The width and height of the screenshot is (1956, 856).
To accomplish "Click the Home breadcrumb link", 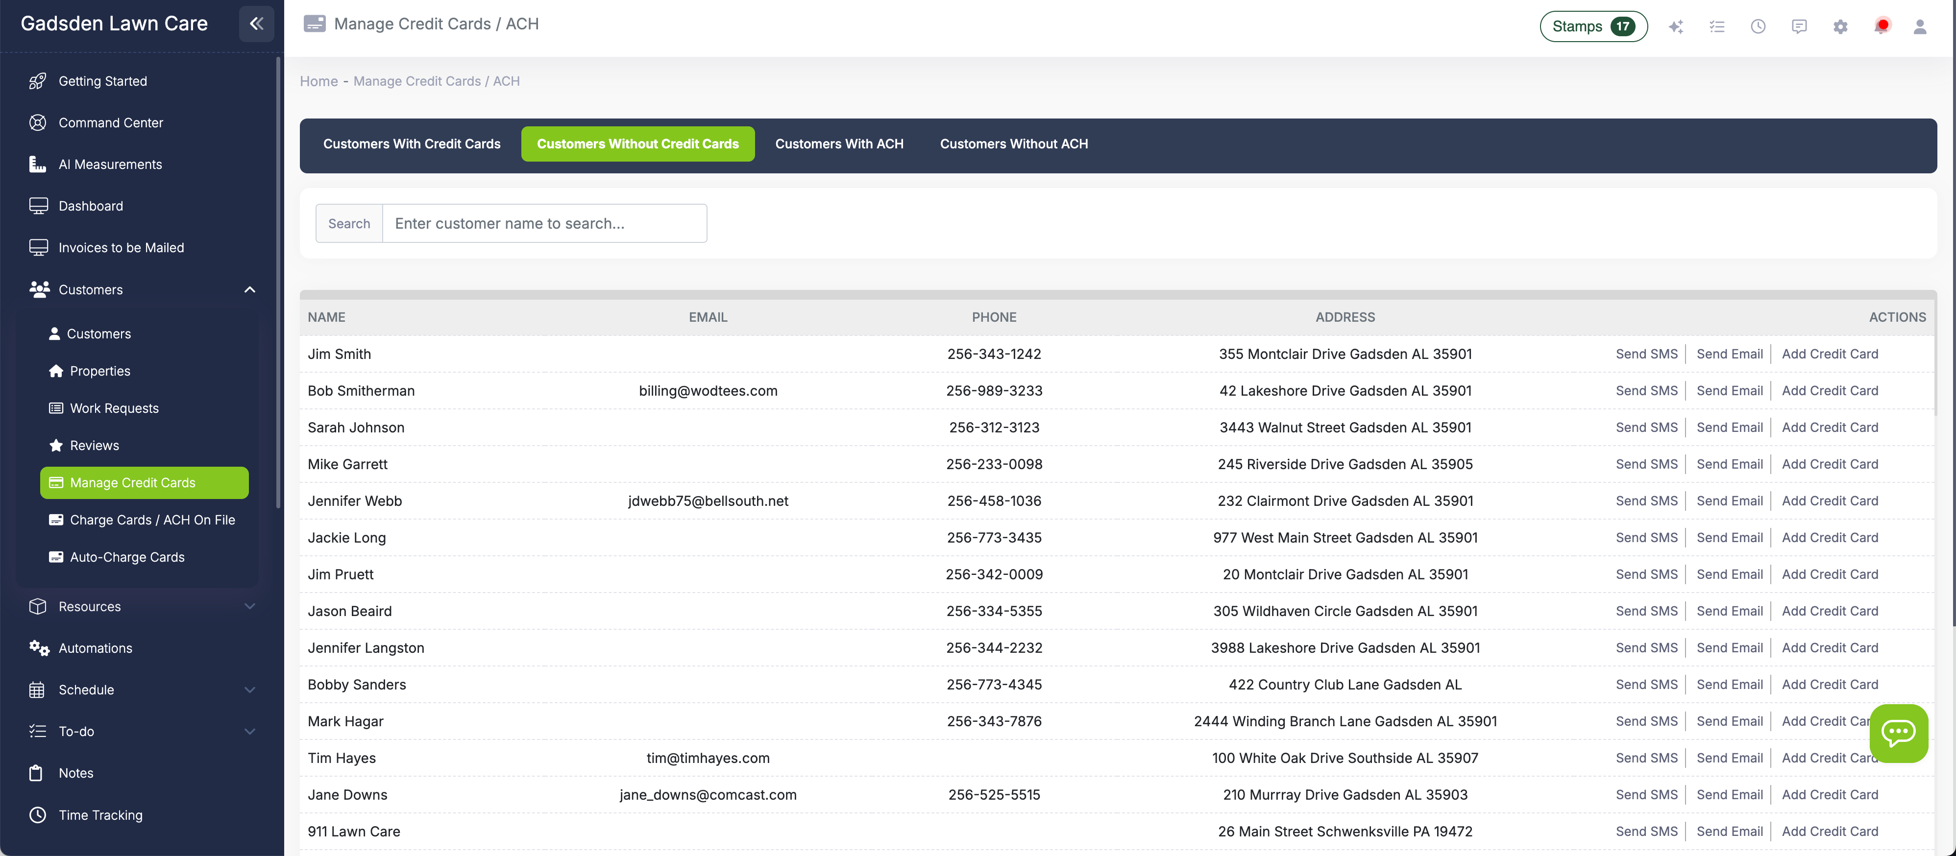I will [318, 81].
